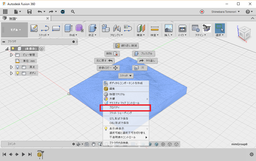This screenshot has width=256, height=161.
Task: Click the timeline mesh feature marker
Action: [39, 154]
